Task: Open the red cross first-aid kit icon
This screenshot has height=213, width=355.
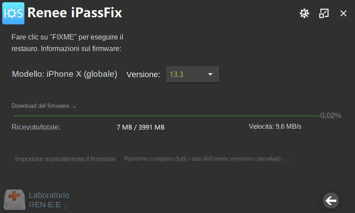Action: [15, 199]
